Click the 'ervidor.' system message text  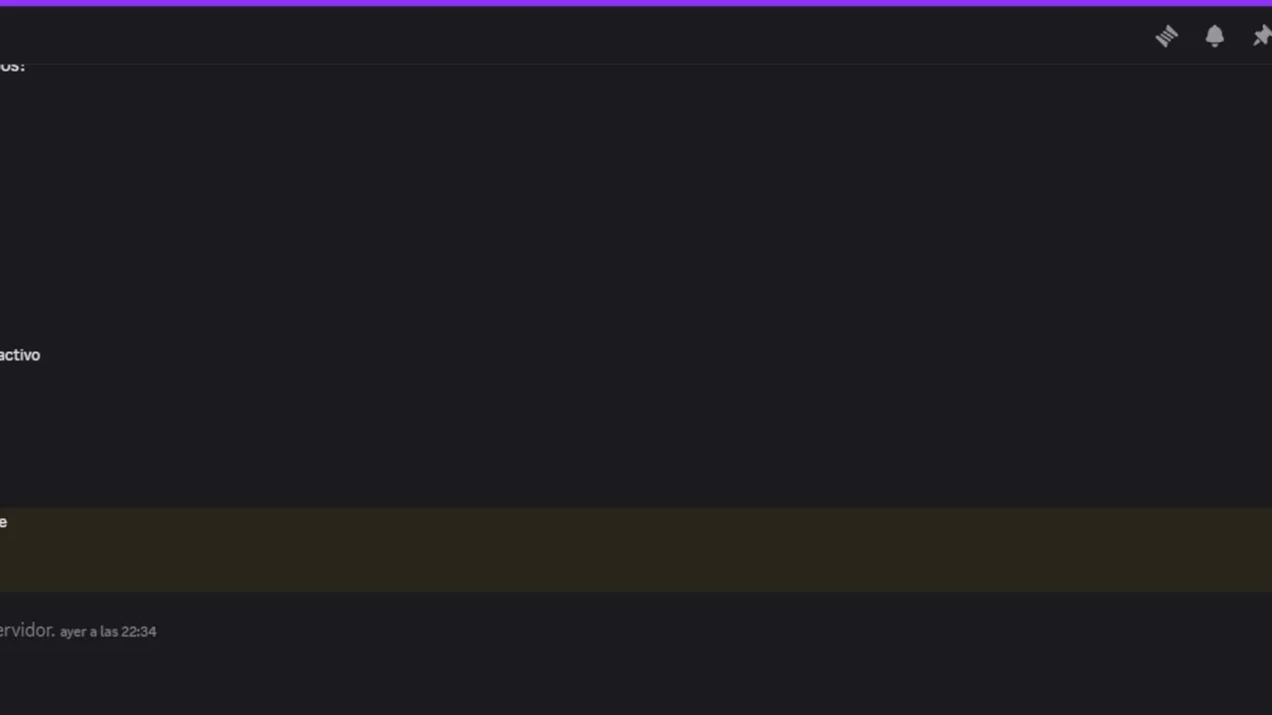coord(27,630)
